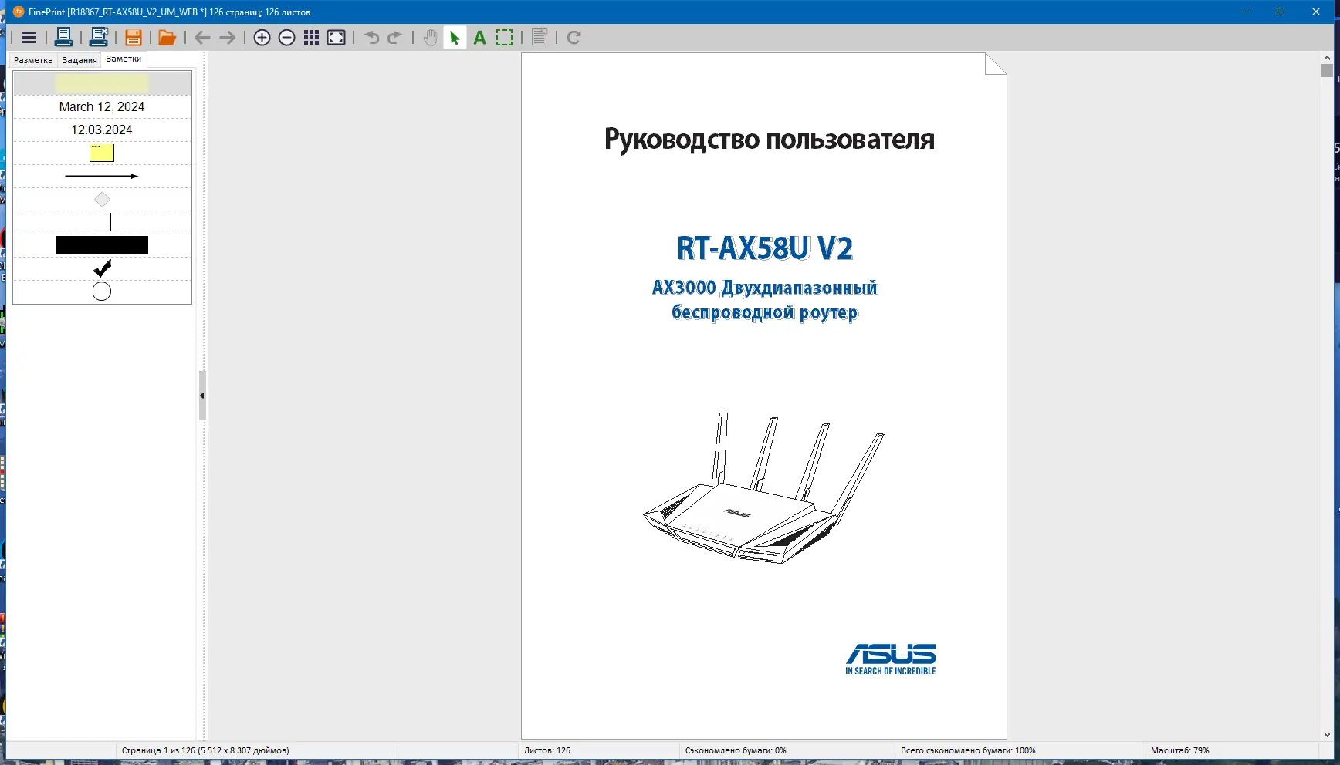This screenshot has height=765, width=1340.
Task: Click the Print and close icon
Action: (99, 38)
